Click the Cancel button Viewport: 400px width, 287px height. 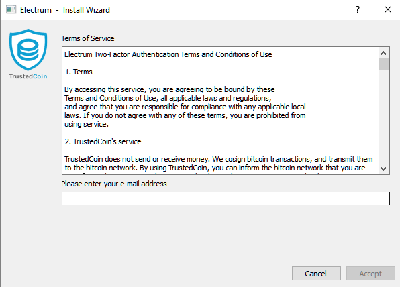(x=316, y=274)
